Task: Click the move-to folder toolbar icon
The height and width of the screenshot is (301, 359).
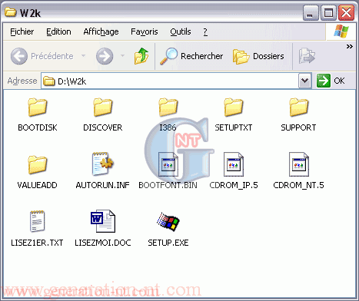Action: click(307, 56)
